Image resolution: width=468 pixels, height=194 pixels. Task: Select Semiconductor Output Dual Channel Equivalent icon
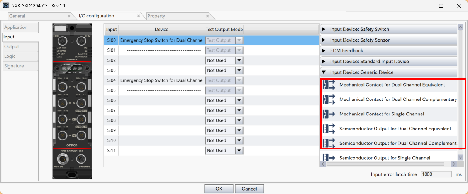(329, 129)
